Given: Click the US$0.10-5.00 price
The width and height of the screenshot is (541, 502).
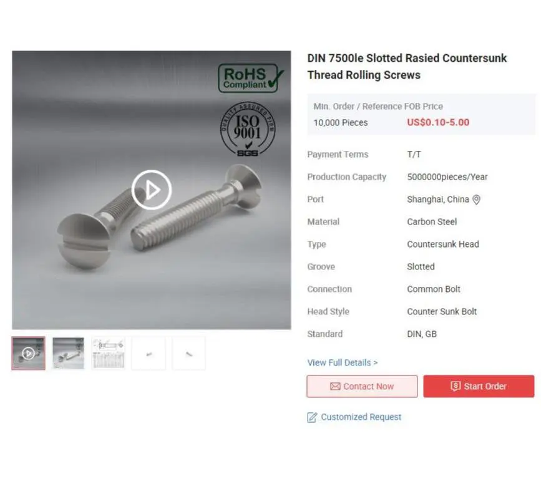Looking at the screenshot, I should [438, 122].
